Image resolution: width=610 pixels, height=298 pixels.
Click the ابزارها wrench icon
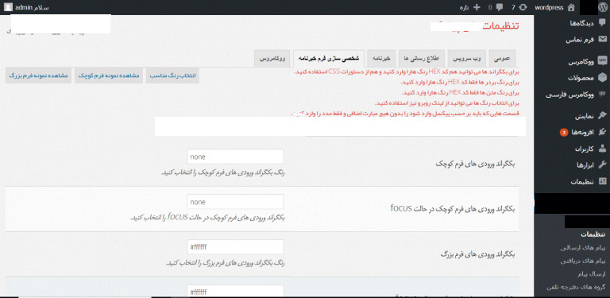point(603,164)
